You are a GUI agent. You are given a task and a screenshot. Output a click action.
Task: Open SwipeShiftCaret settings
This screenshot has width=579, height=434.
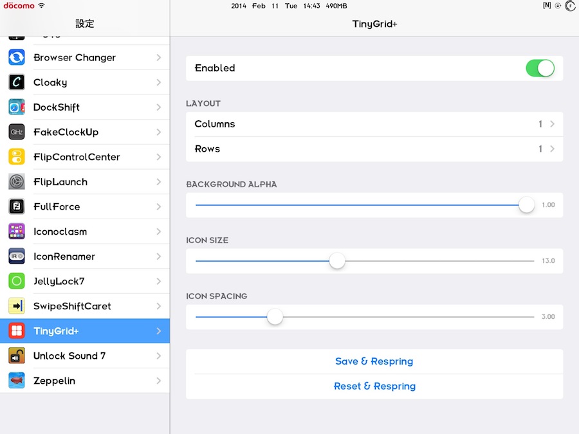[x=85, y=306]
